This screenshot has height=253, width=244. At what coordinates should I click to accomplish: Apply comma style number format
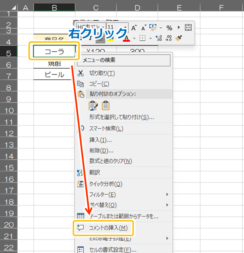[178, 28]
